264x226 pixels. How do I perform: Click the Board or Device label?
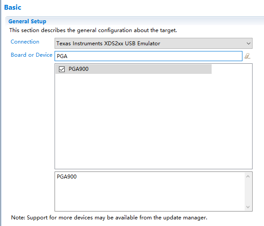32,55
